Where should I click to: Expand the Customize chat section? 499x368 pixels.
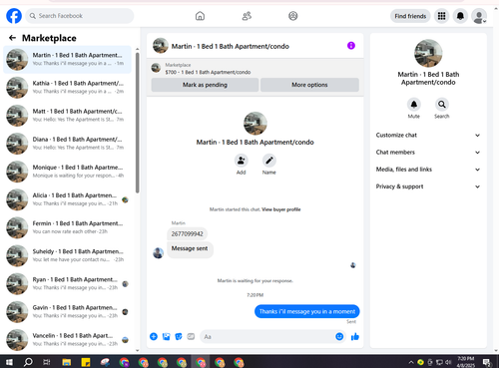click(x=428, y=135)
